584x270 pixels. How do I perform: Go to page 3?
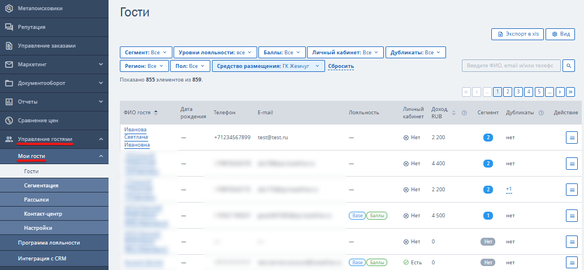[518, 92]
